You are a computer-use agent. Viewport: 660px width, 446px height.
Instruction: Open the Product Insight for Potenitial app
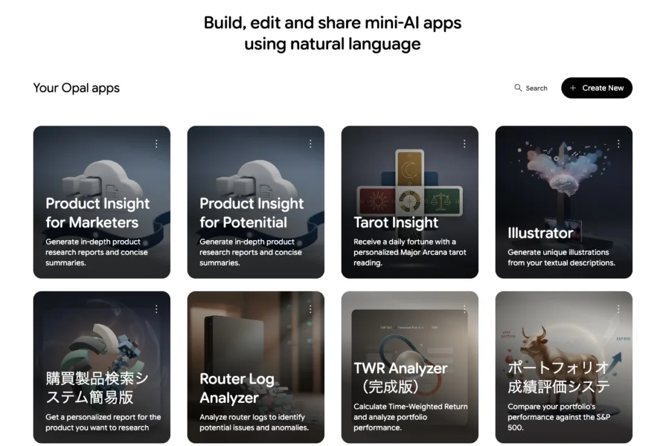pyautogui.click(x=255, y=202)
